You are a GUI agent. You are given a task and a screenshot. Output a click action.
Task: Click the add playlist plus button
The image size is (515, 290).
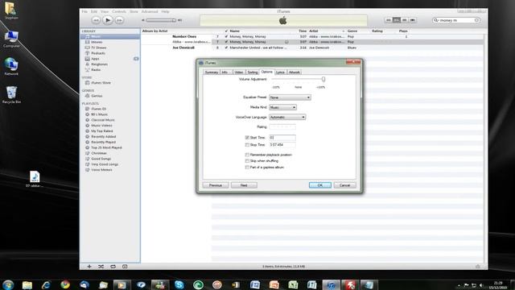[x=89, y=267]
